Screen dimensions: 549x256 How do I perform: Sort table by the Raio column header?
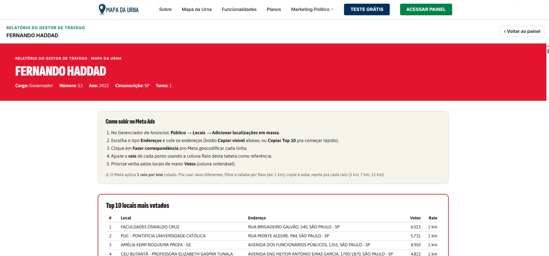coord(433,218)
